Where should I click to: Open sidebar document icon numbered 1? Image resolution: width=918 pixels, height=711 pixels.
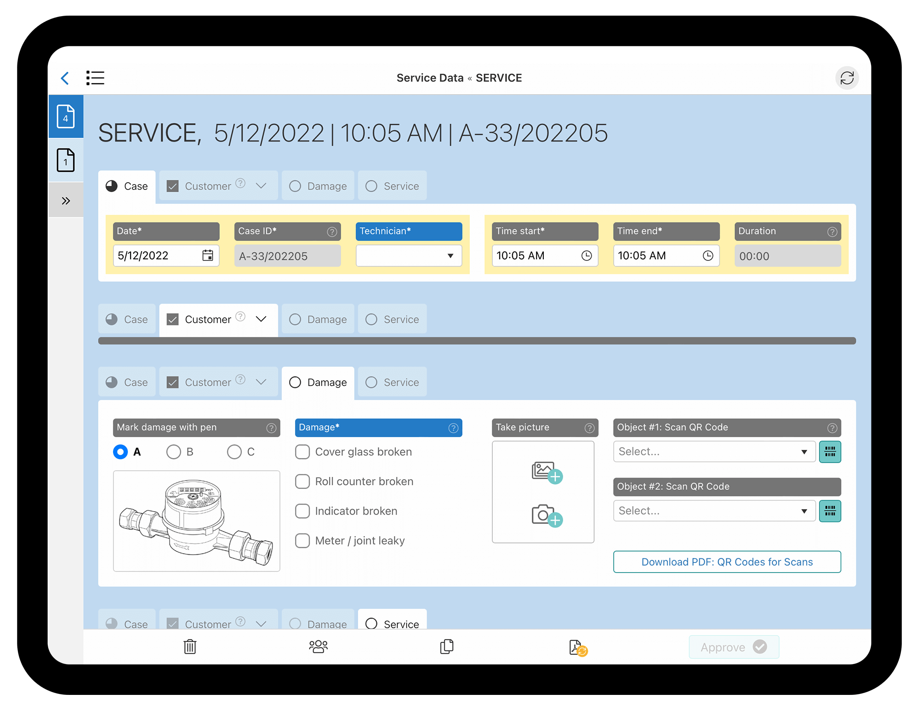66,160
